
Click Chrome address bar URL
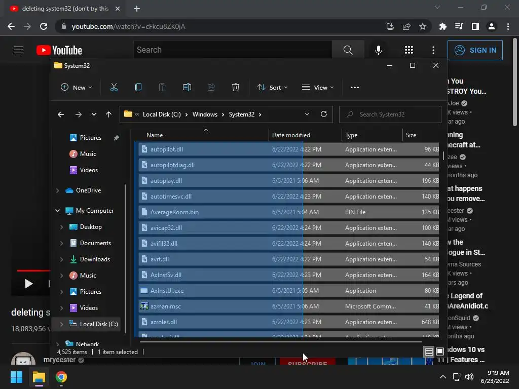coord(128,26)
